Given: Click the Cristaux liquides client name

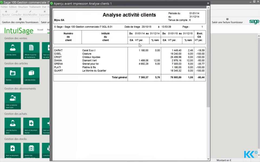Looking at the screenshot, I should [91, 57].
